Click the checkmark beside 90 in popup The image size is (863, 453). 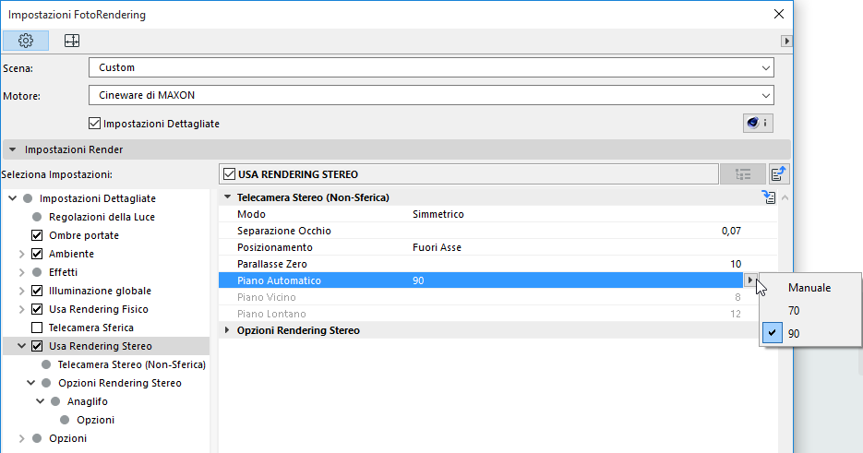click(x=773, y=333)
